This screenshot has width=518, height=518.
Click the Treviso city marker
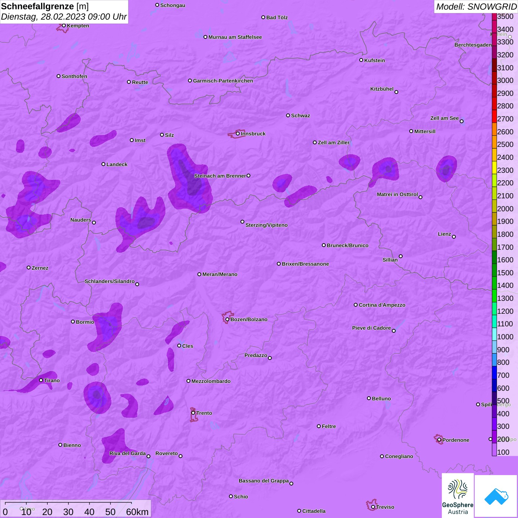click(373, 507)
